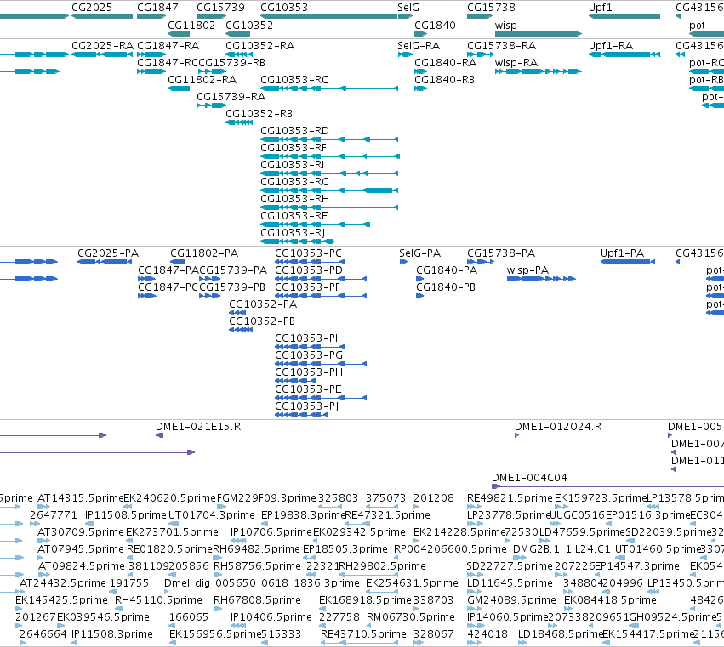This screenshot has height=647, width=724.
Task: Select transcript CG1840-RA
Action: tap(446, 63)
